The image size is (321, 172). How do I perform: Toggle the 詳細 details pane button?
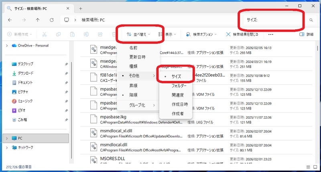click(307, 34)
